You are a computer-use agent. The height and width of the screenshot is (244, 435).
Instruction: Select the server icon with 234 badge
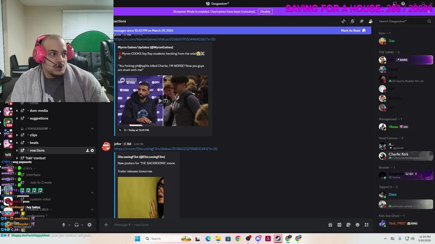point(8,122)
